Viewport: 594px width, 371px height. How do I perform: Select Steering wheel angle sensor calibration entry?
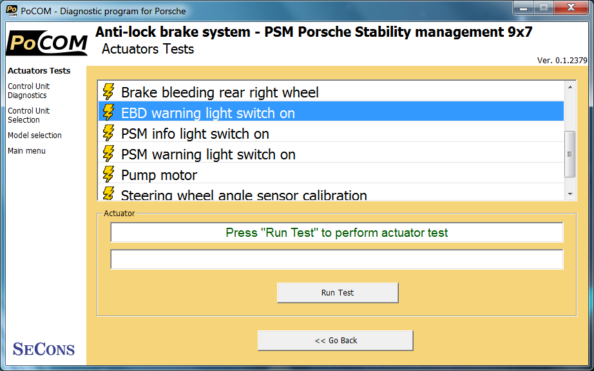coord(331,193)
